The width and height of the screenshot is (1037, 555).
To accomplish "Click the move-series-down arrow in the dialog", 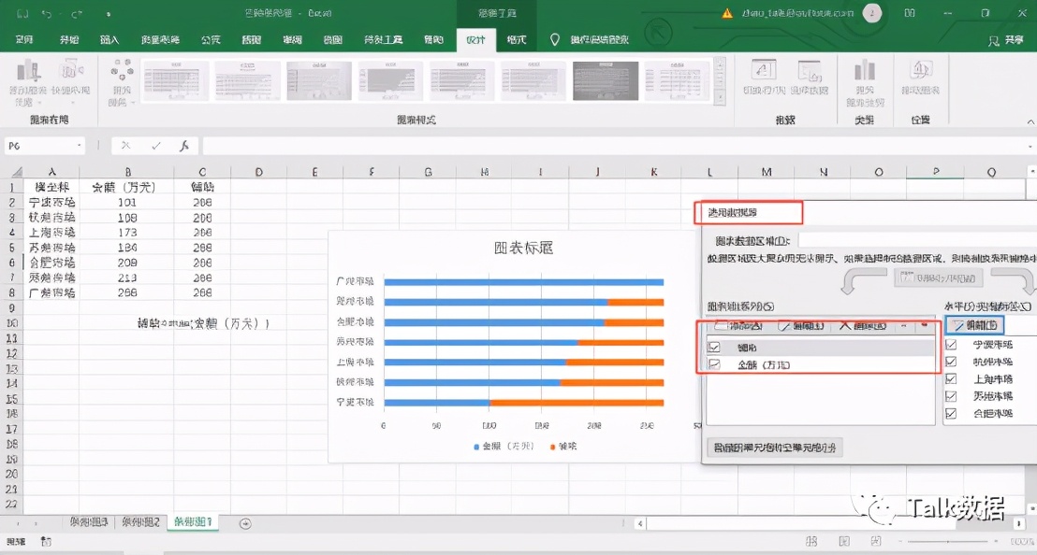I will click(x=924, y=325).
